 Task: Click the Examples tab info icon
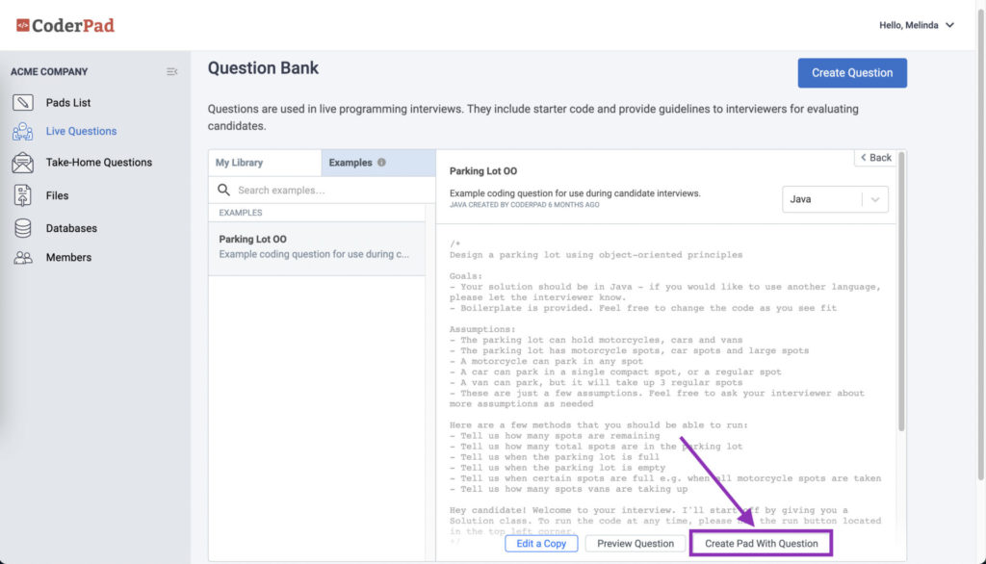381,163
